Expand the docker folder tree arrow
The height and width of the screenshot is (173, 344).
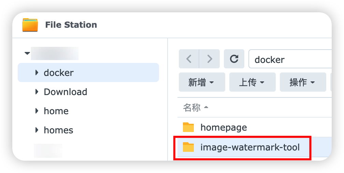(x=37, y=72)
